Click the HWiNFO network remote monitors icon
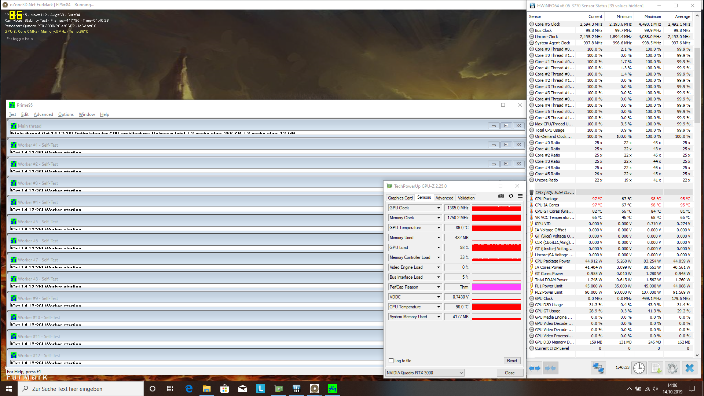 coord(598,368)
